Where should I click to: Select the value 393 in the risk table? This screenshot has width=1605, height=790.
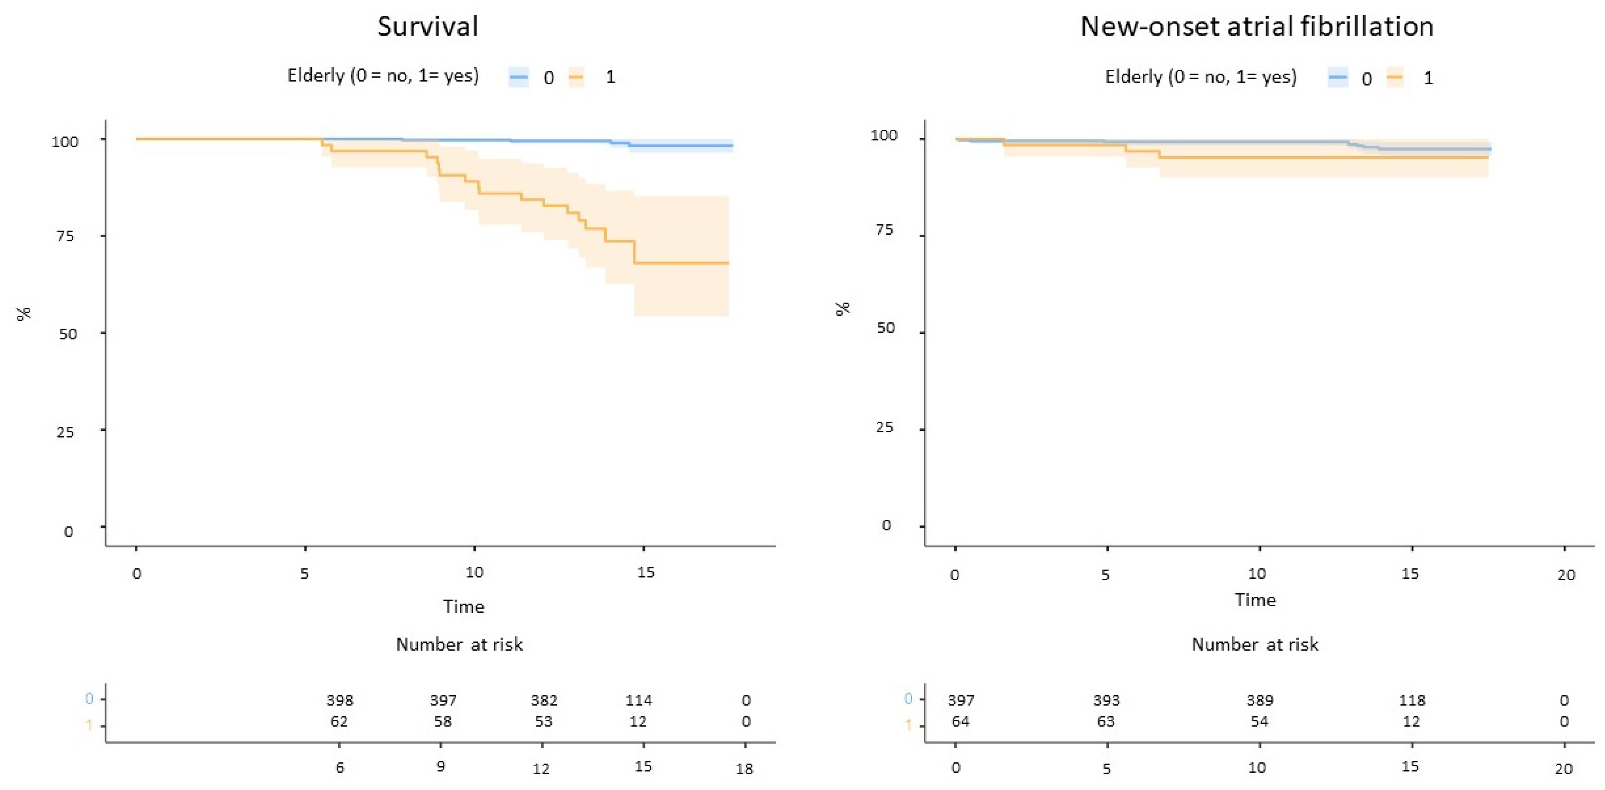click(1107, 700)
